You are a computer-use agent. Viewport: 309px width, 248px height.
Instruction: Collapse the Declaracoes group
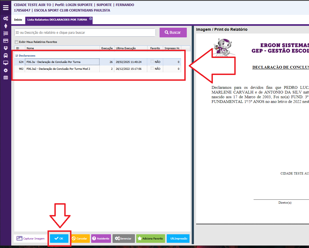coord(16,55)
